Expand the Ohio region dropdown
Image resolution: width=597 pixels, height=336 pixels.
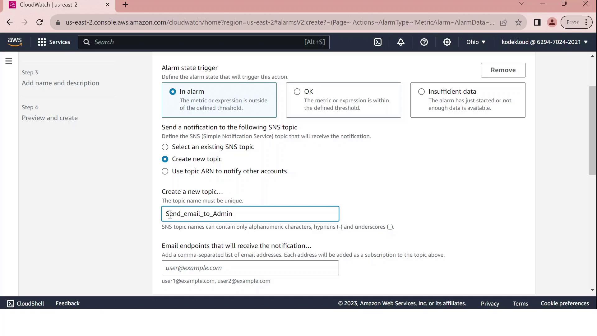475,42
